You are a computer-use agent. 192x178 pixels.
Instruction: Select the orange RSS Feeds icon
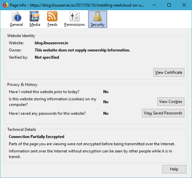(52, 16)
